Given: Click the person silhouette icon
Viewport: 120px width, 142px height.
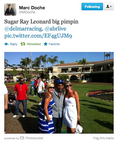Looking at the screenshot, I should (108, 7).
